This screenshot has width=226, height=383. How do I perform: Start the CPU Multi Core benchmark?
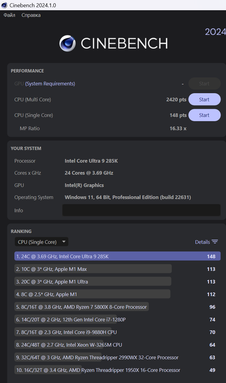click(204, 100)
